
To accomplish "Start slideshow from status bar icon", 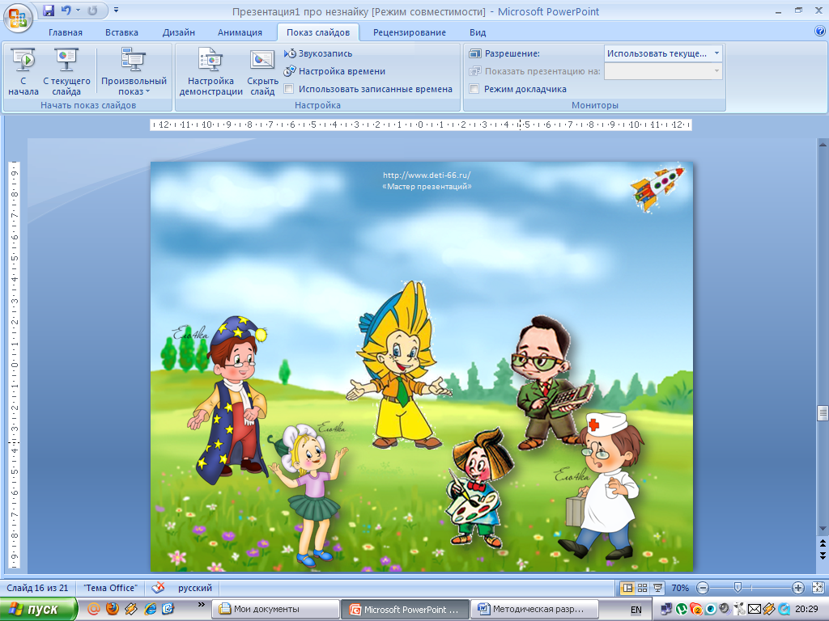I will [657, 588].
